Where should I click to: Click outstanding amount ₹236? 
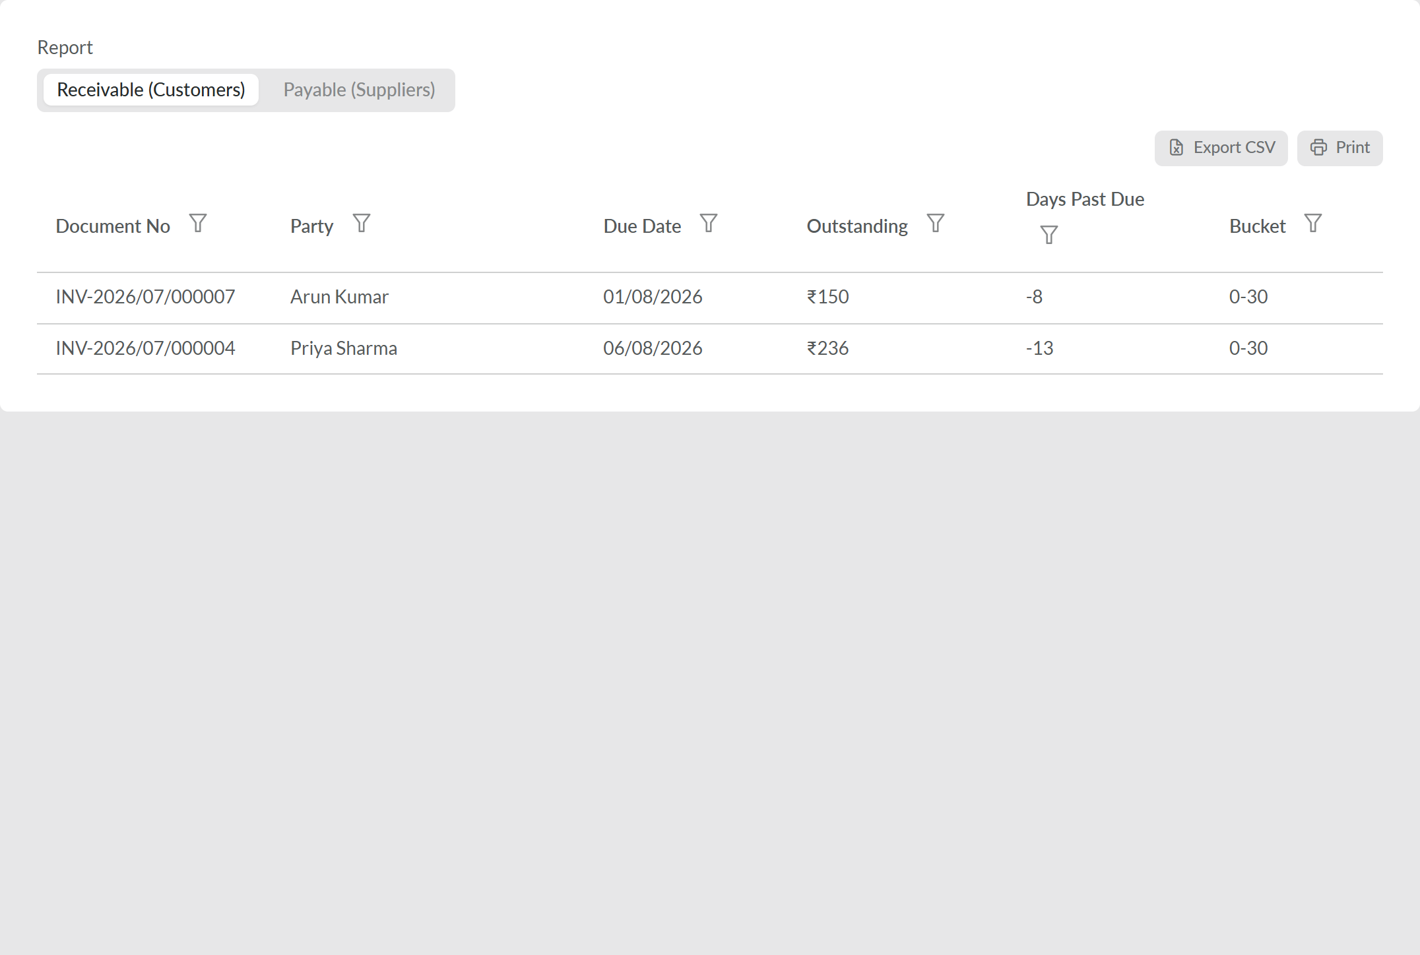coord(827,348)
